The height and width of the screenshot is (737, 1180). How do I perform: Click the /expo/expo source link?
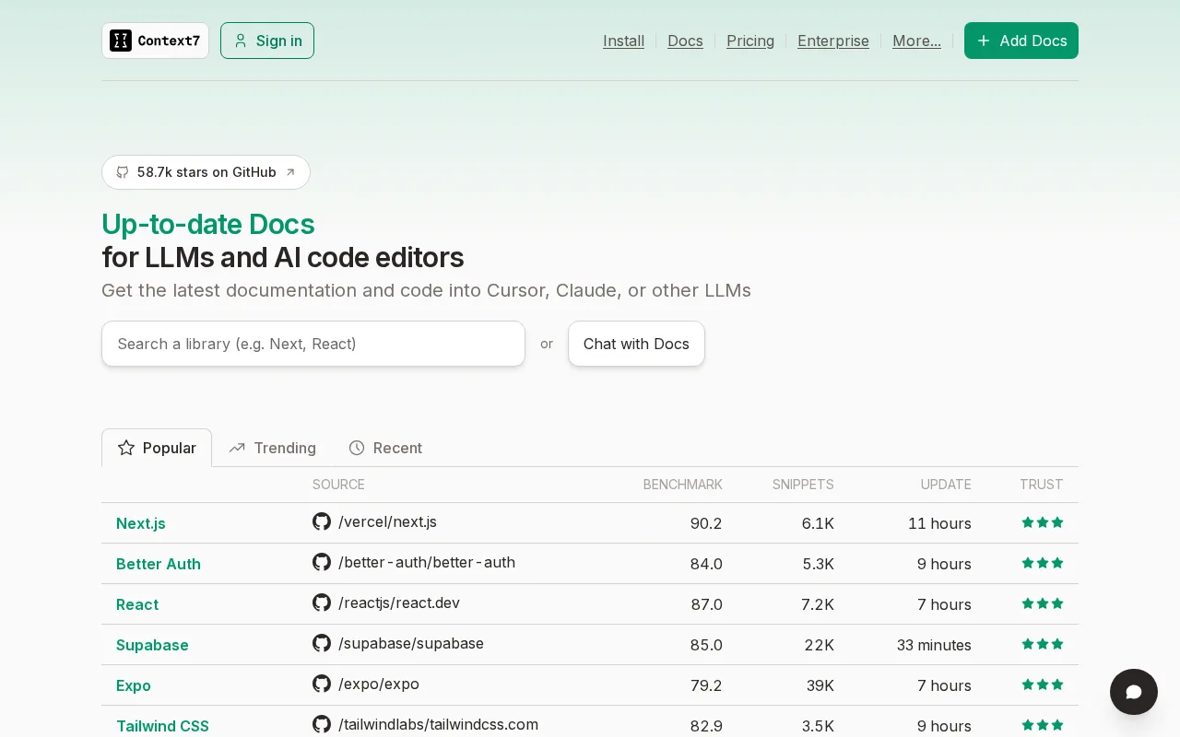(379, 684)
